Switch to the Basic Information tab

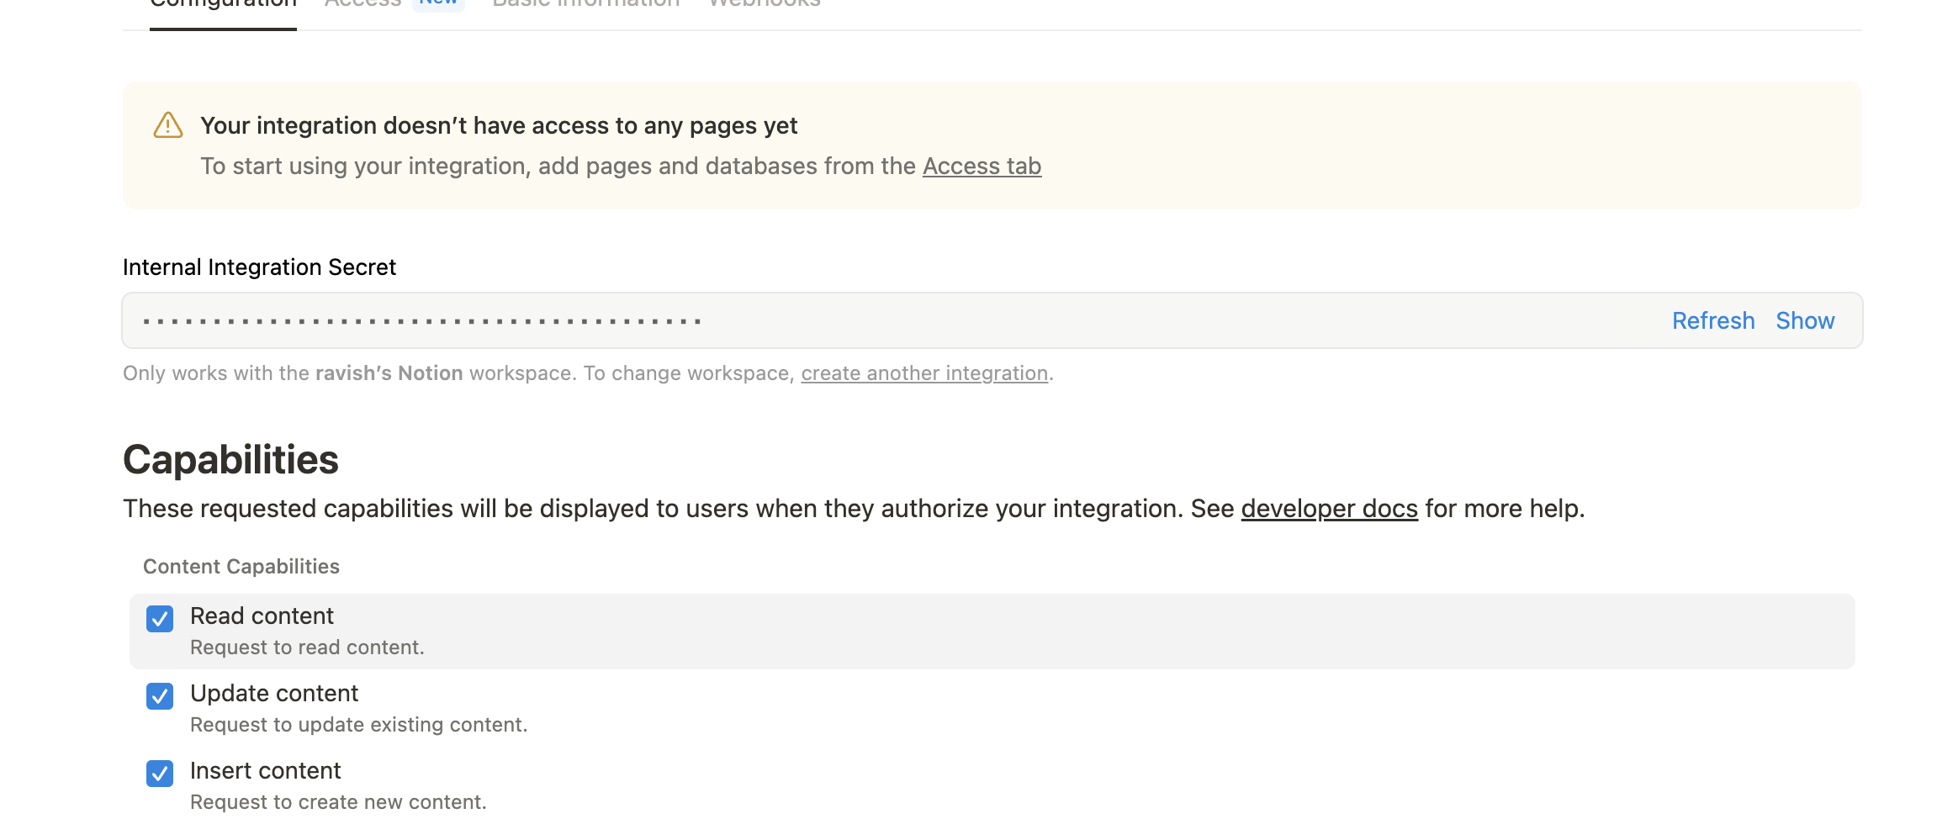(584, 4)
